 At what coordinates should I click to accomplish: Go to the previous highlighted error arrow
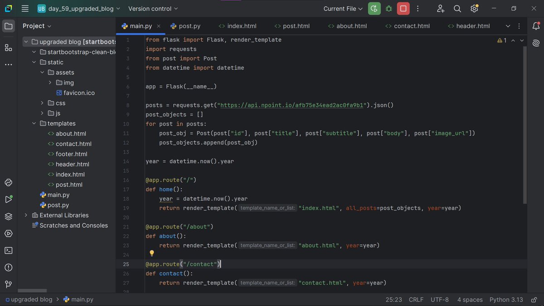(513, 40)
